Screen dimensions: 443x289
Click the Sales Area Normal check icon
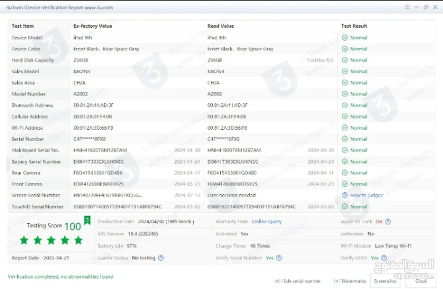point(345,83)
